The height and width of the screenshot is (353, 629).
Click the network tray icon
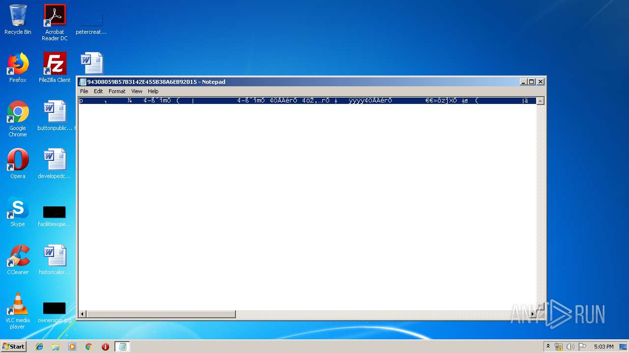click(x=559, y=347)
